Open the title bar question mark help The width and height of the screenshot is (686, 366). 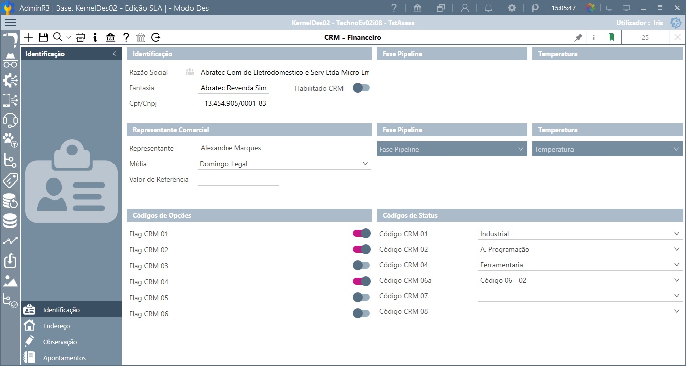coord(394,8)
